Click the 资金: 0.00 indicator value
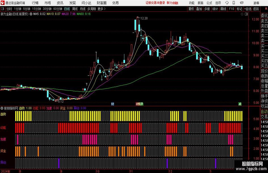Viewport: 268px width, 173px height. [x=66, y=108]
